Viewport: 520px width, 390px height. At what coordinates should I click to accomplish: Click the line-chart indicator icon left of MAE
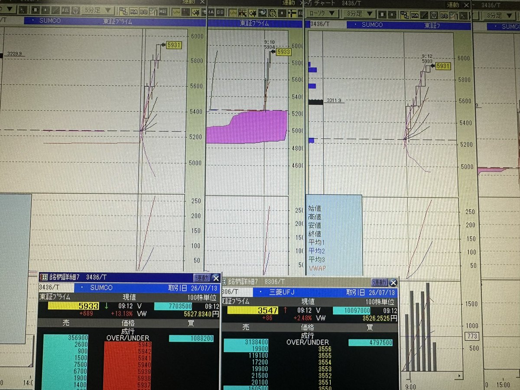[x=153, y=11]
